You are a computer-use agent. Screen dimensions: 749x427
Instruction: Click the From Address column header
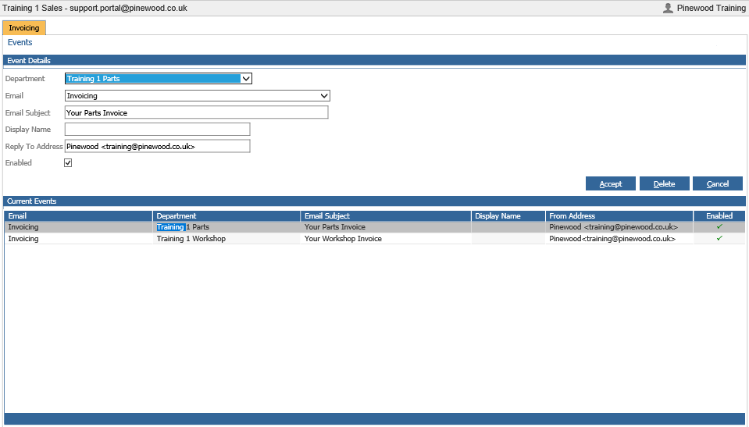pos(619,216)
